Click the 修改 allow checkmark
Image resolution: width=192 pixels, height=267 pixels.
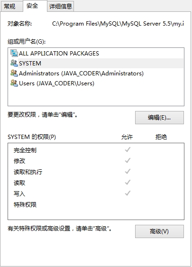(x=128, y=161)
